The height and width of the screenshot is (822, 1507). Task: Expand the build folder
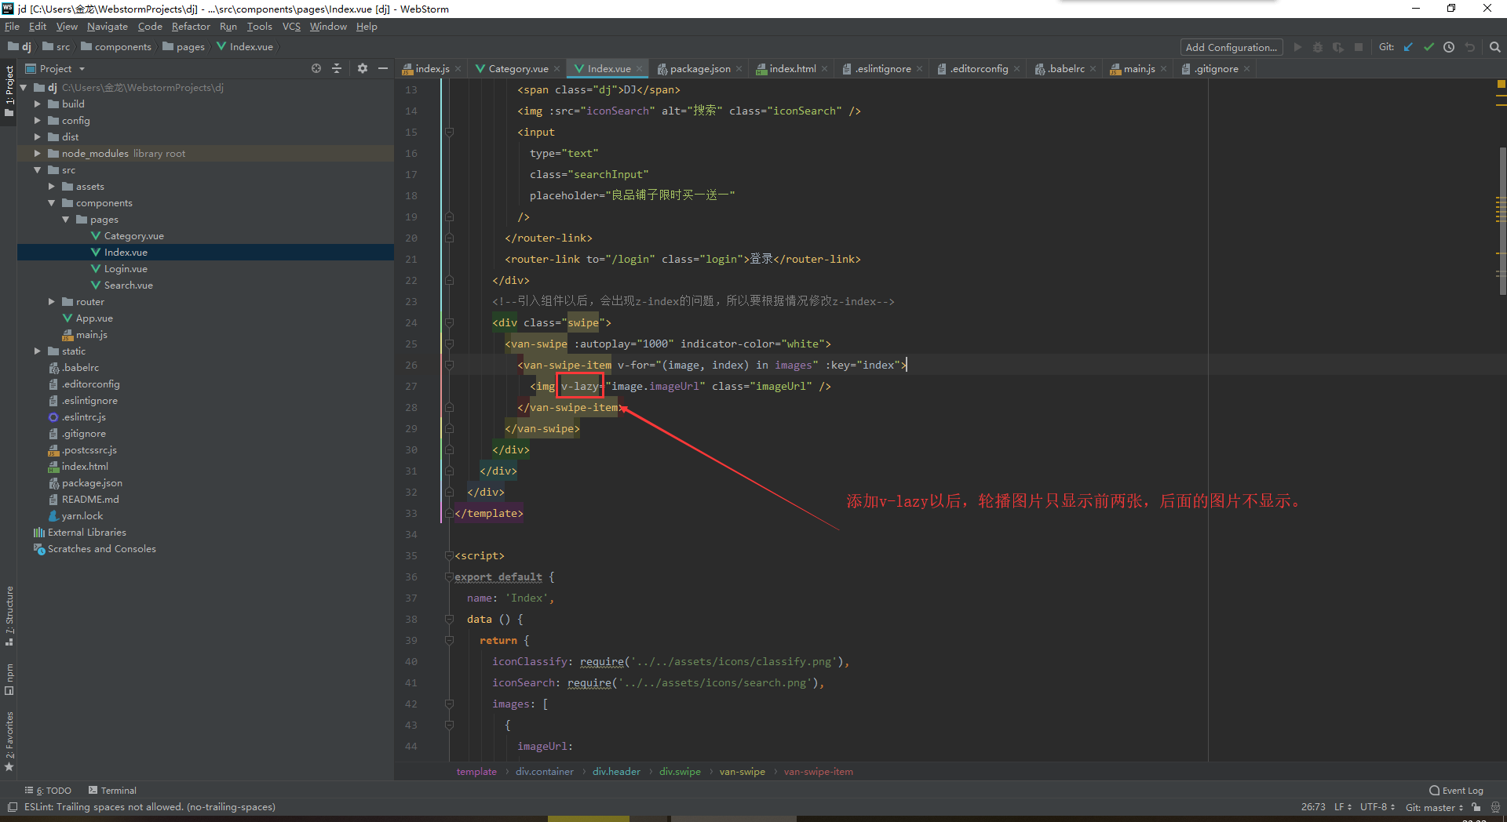37,104
